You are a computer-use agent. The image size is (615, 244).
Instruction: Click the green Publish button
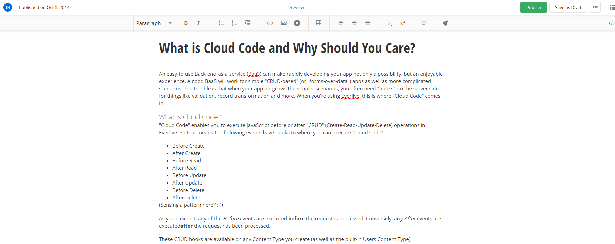coord(534,7)
